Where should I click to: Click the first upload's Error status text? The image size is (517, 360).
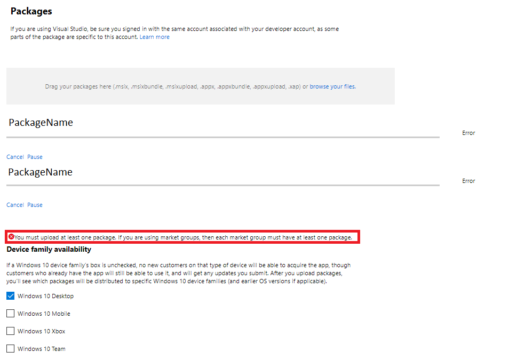[468, 133]
